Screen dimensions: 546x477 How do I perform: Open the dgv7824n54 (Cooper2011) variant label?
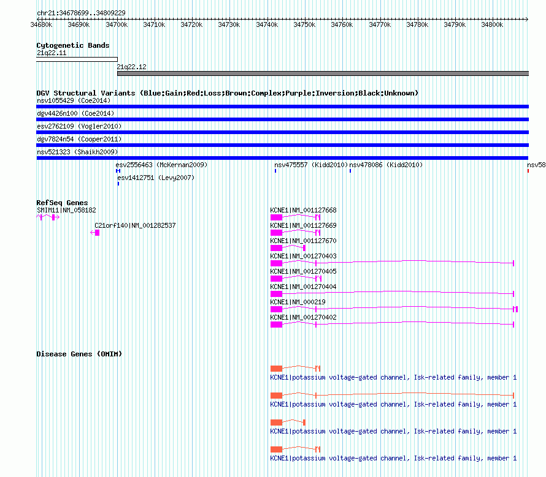tap(79, 139)
